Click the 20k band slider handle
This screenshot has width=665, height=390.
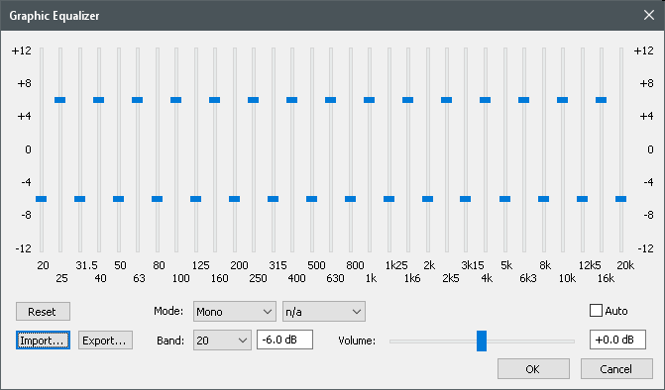pos(620,199)
